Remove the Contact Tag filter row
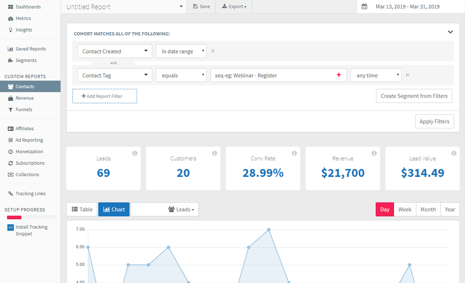Screen dimensions: 465x283 click(x=408, y=75)
